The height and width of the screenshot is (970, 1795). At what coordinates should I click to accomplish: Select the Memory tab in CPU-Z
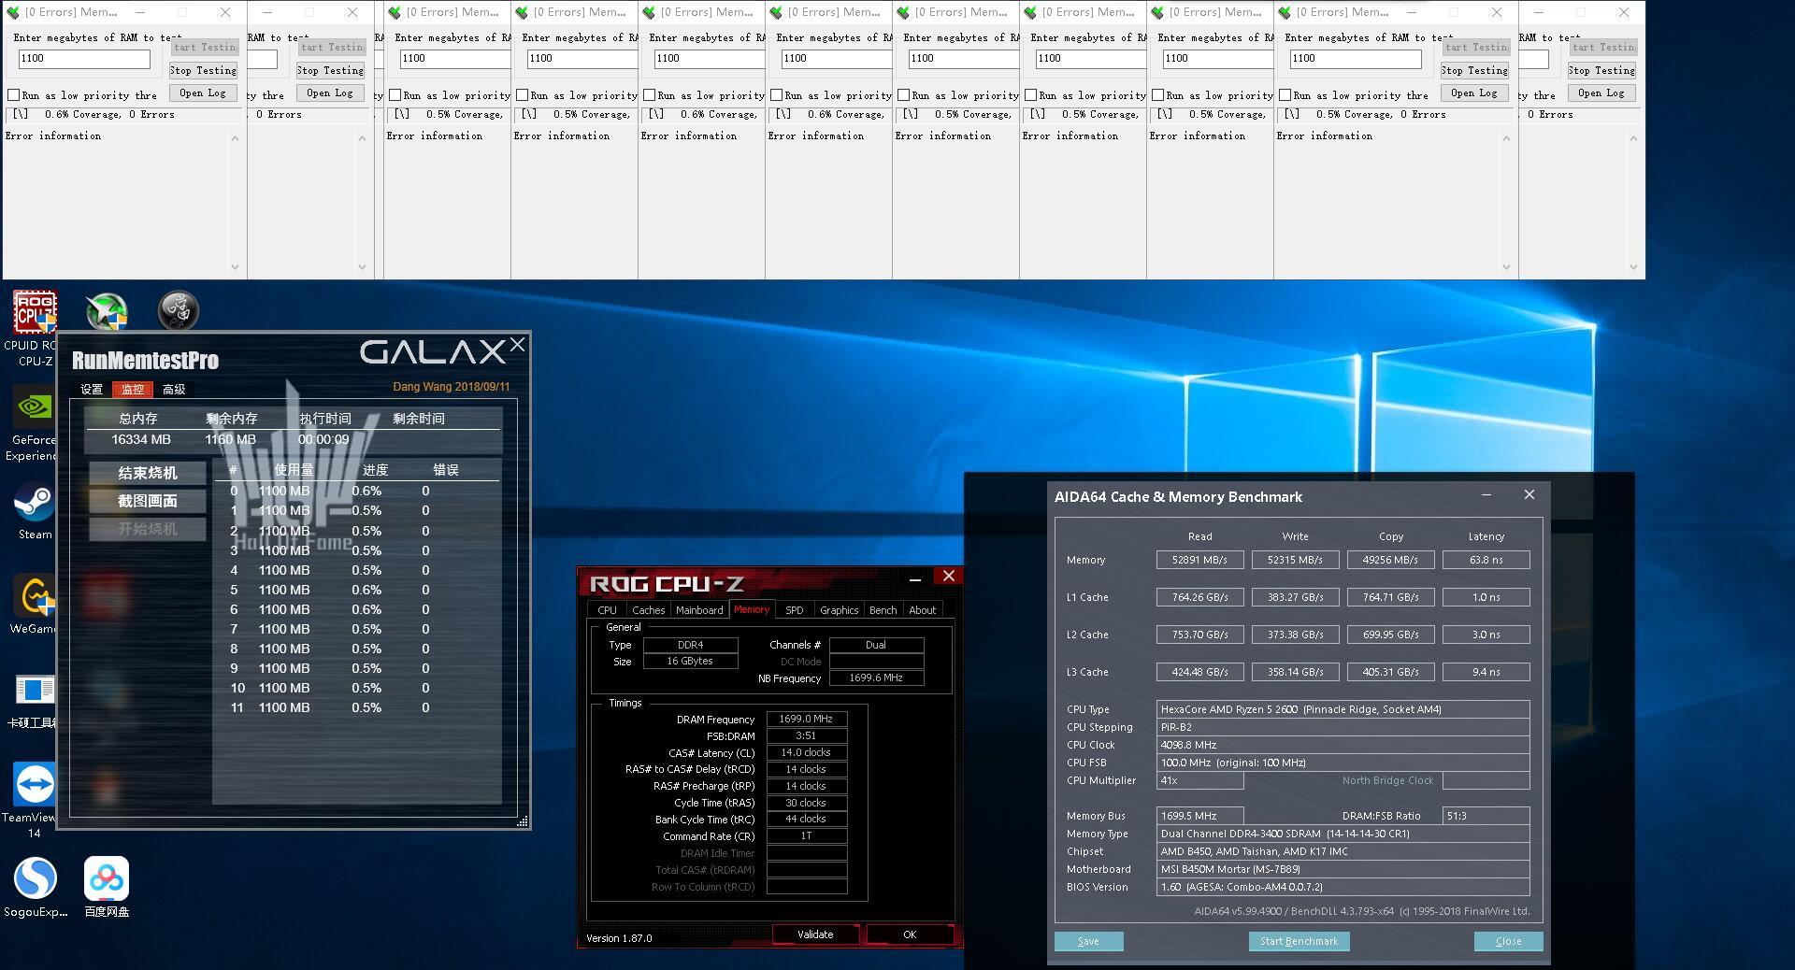752,609
